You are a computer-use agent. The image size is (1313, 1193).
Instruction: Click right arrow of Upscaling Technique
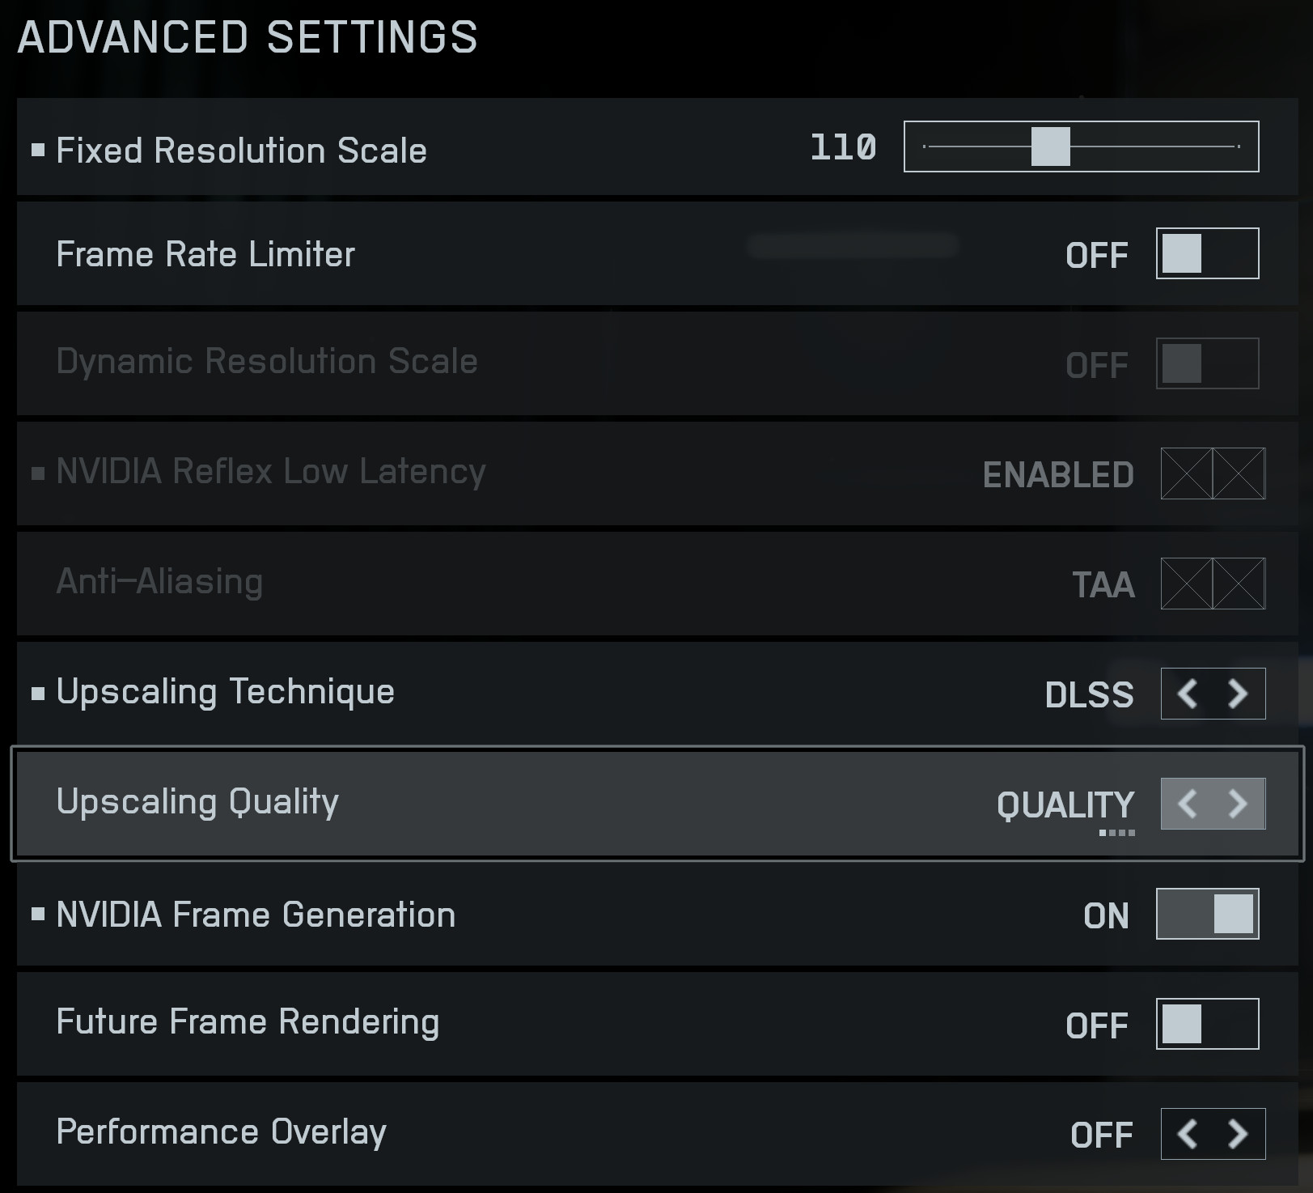point(1238,694)
